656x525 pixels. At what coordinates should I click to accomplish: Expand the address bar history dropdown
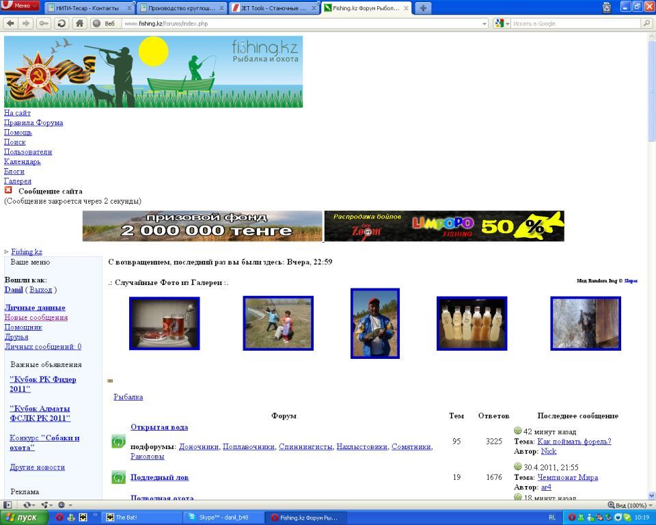[484, 24]
